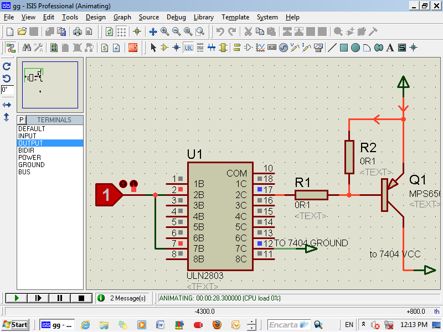Print the schematic via printer icon
The width and height of the screenshot is (443, 332).
tap(77, 32)
